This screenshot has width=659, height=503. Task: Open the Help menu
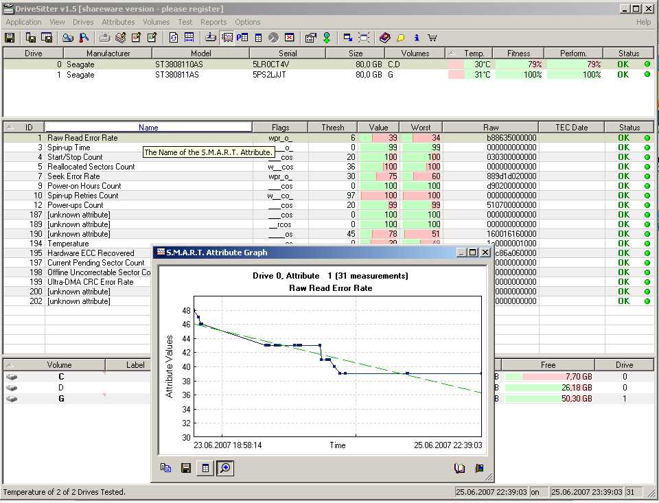(x=643, y=22)
